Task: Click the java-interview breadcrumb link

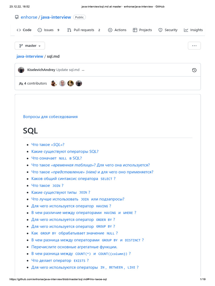Action: (x=30, y=56)
